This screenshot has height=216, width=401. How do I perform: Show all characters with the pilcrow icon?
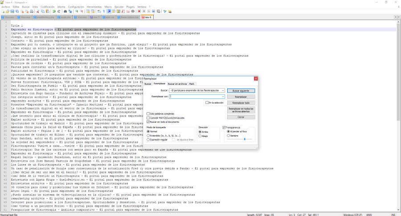pyautogui.click(x=103, y=11)
